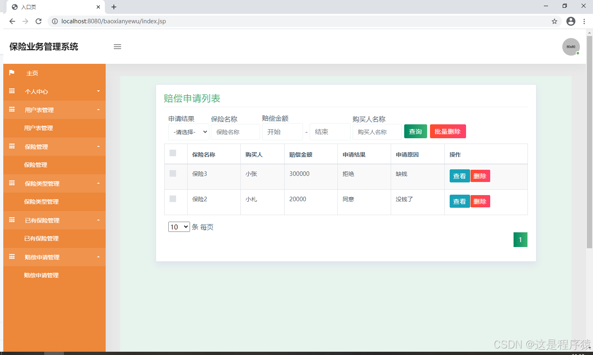Check the checkbox for 保险3 row
This screenshot has width=593, height=355.
tap(173, 173)
